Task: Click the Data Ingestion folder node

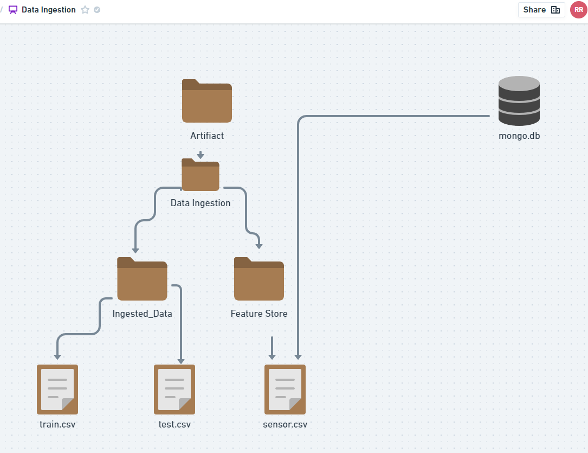Action: pyautogui.click(x=200, y=174)
